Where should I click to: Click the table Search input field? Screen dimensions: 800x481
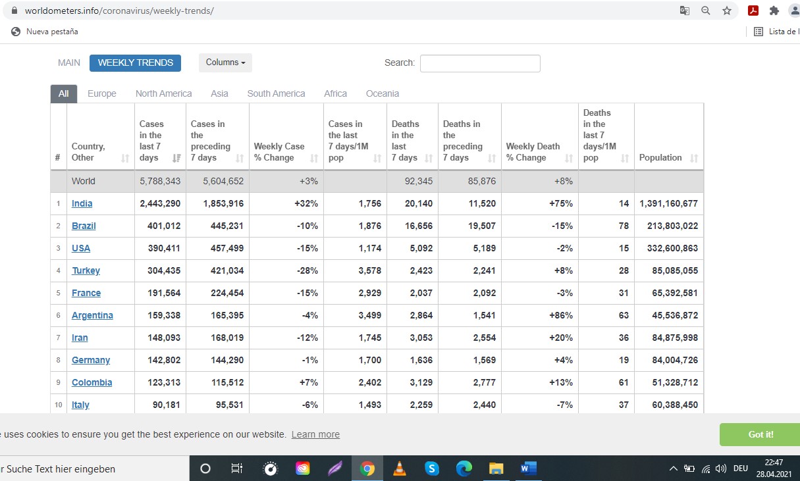pos(480,63)
